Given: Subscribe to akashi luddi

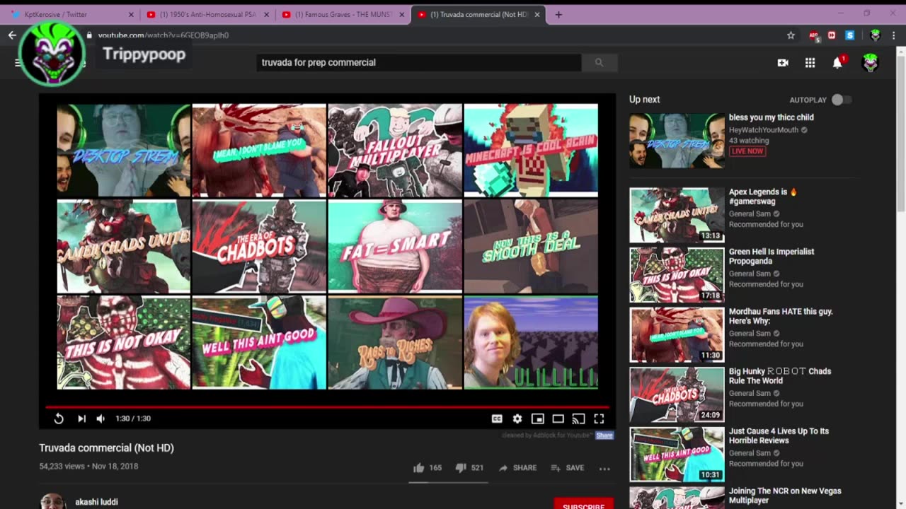Looking at the screenshot, I should (x=583, y=505).
